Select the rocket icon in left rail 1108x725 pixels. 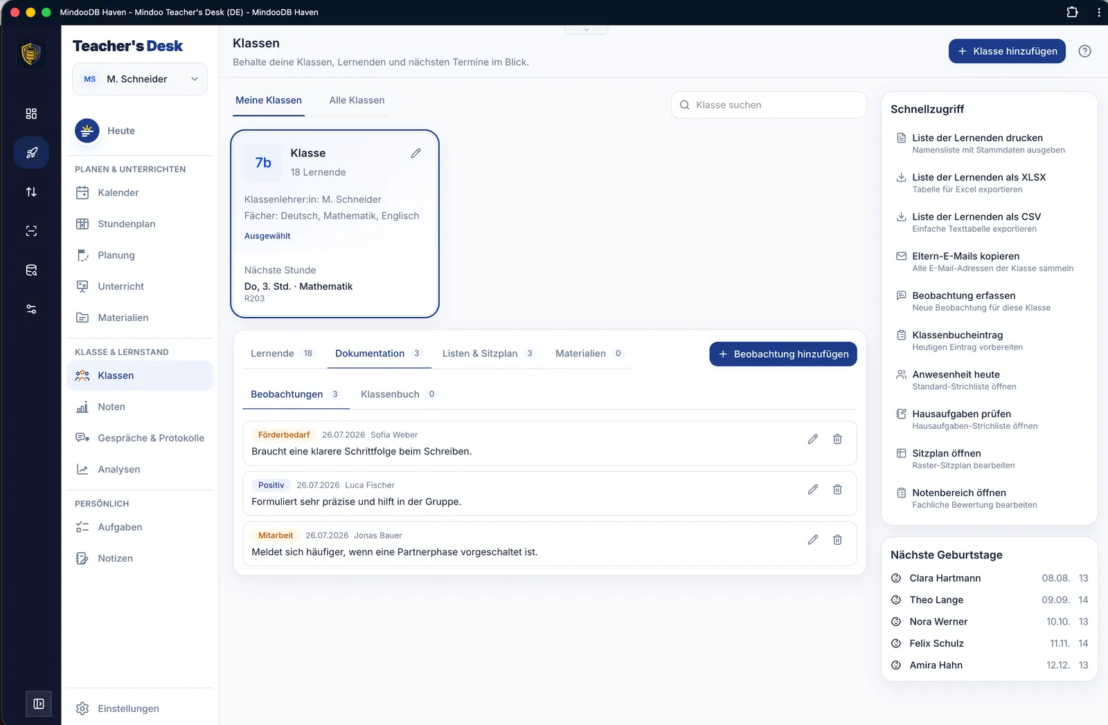point(31,153)
